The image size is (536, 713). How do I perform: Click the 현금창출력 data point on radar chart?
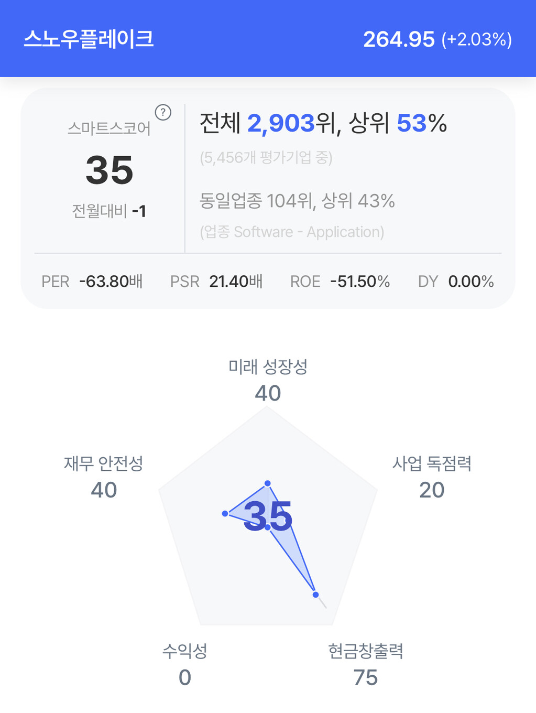[x=315, y=595]
